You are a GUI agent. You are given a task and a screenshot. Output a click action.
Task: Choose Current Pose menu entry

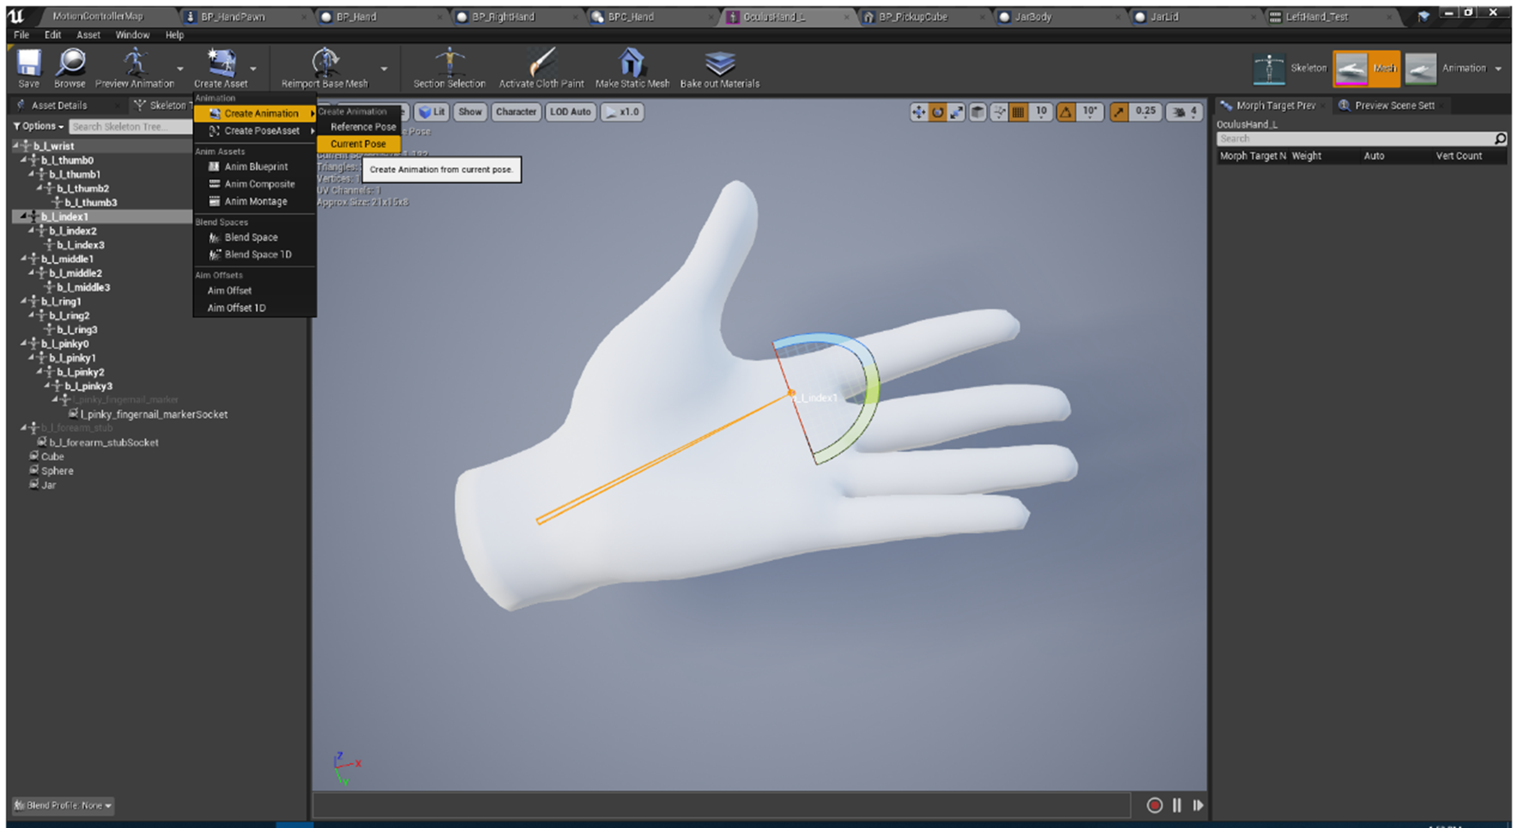pos(358,144)
